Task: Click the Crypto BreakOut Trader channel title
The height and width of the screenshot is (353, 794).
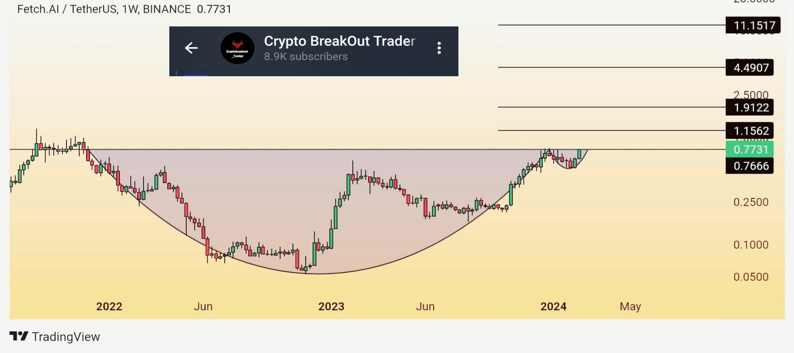Action: [339, 41]
